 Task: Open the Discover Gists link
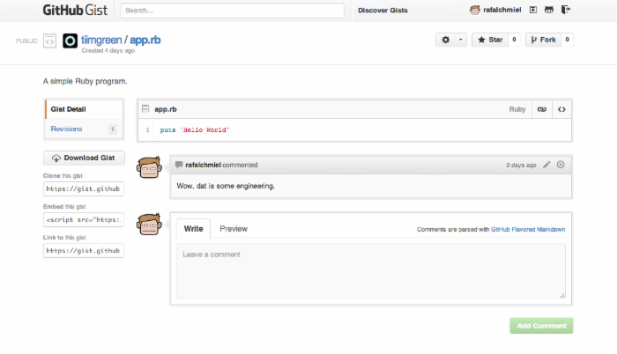[383, 11]
